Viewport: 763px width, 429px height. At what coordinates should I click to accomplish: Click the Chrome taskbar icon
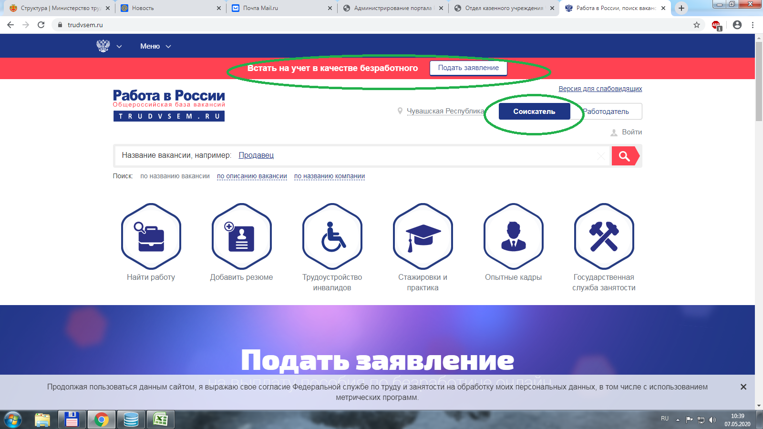[101, 420]
